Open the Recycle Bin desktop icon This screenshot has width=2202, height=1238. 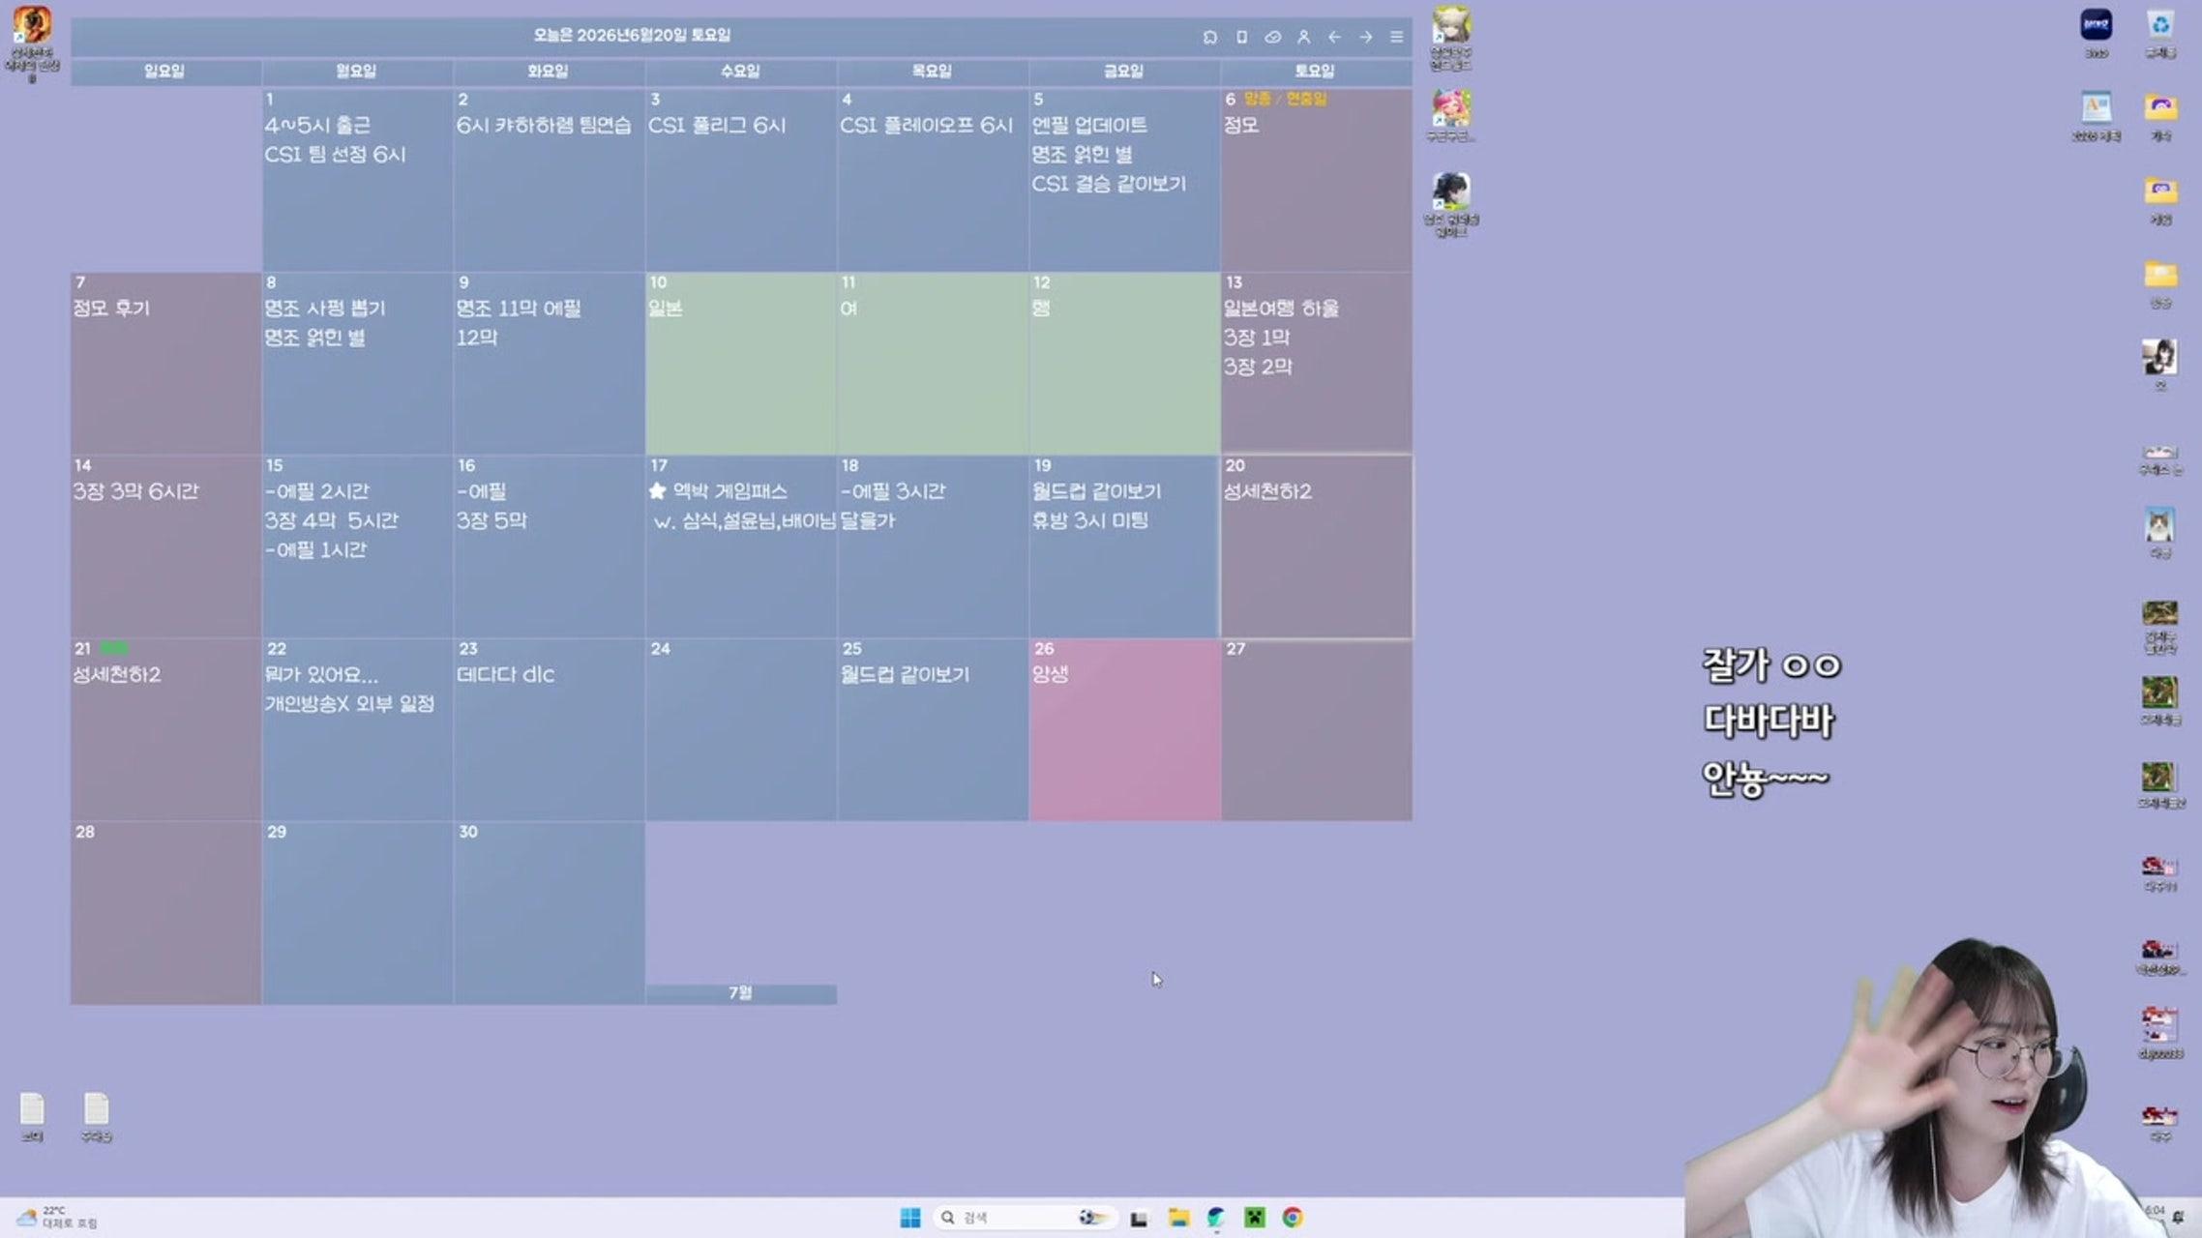point(2160,34)
